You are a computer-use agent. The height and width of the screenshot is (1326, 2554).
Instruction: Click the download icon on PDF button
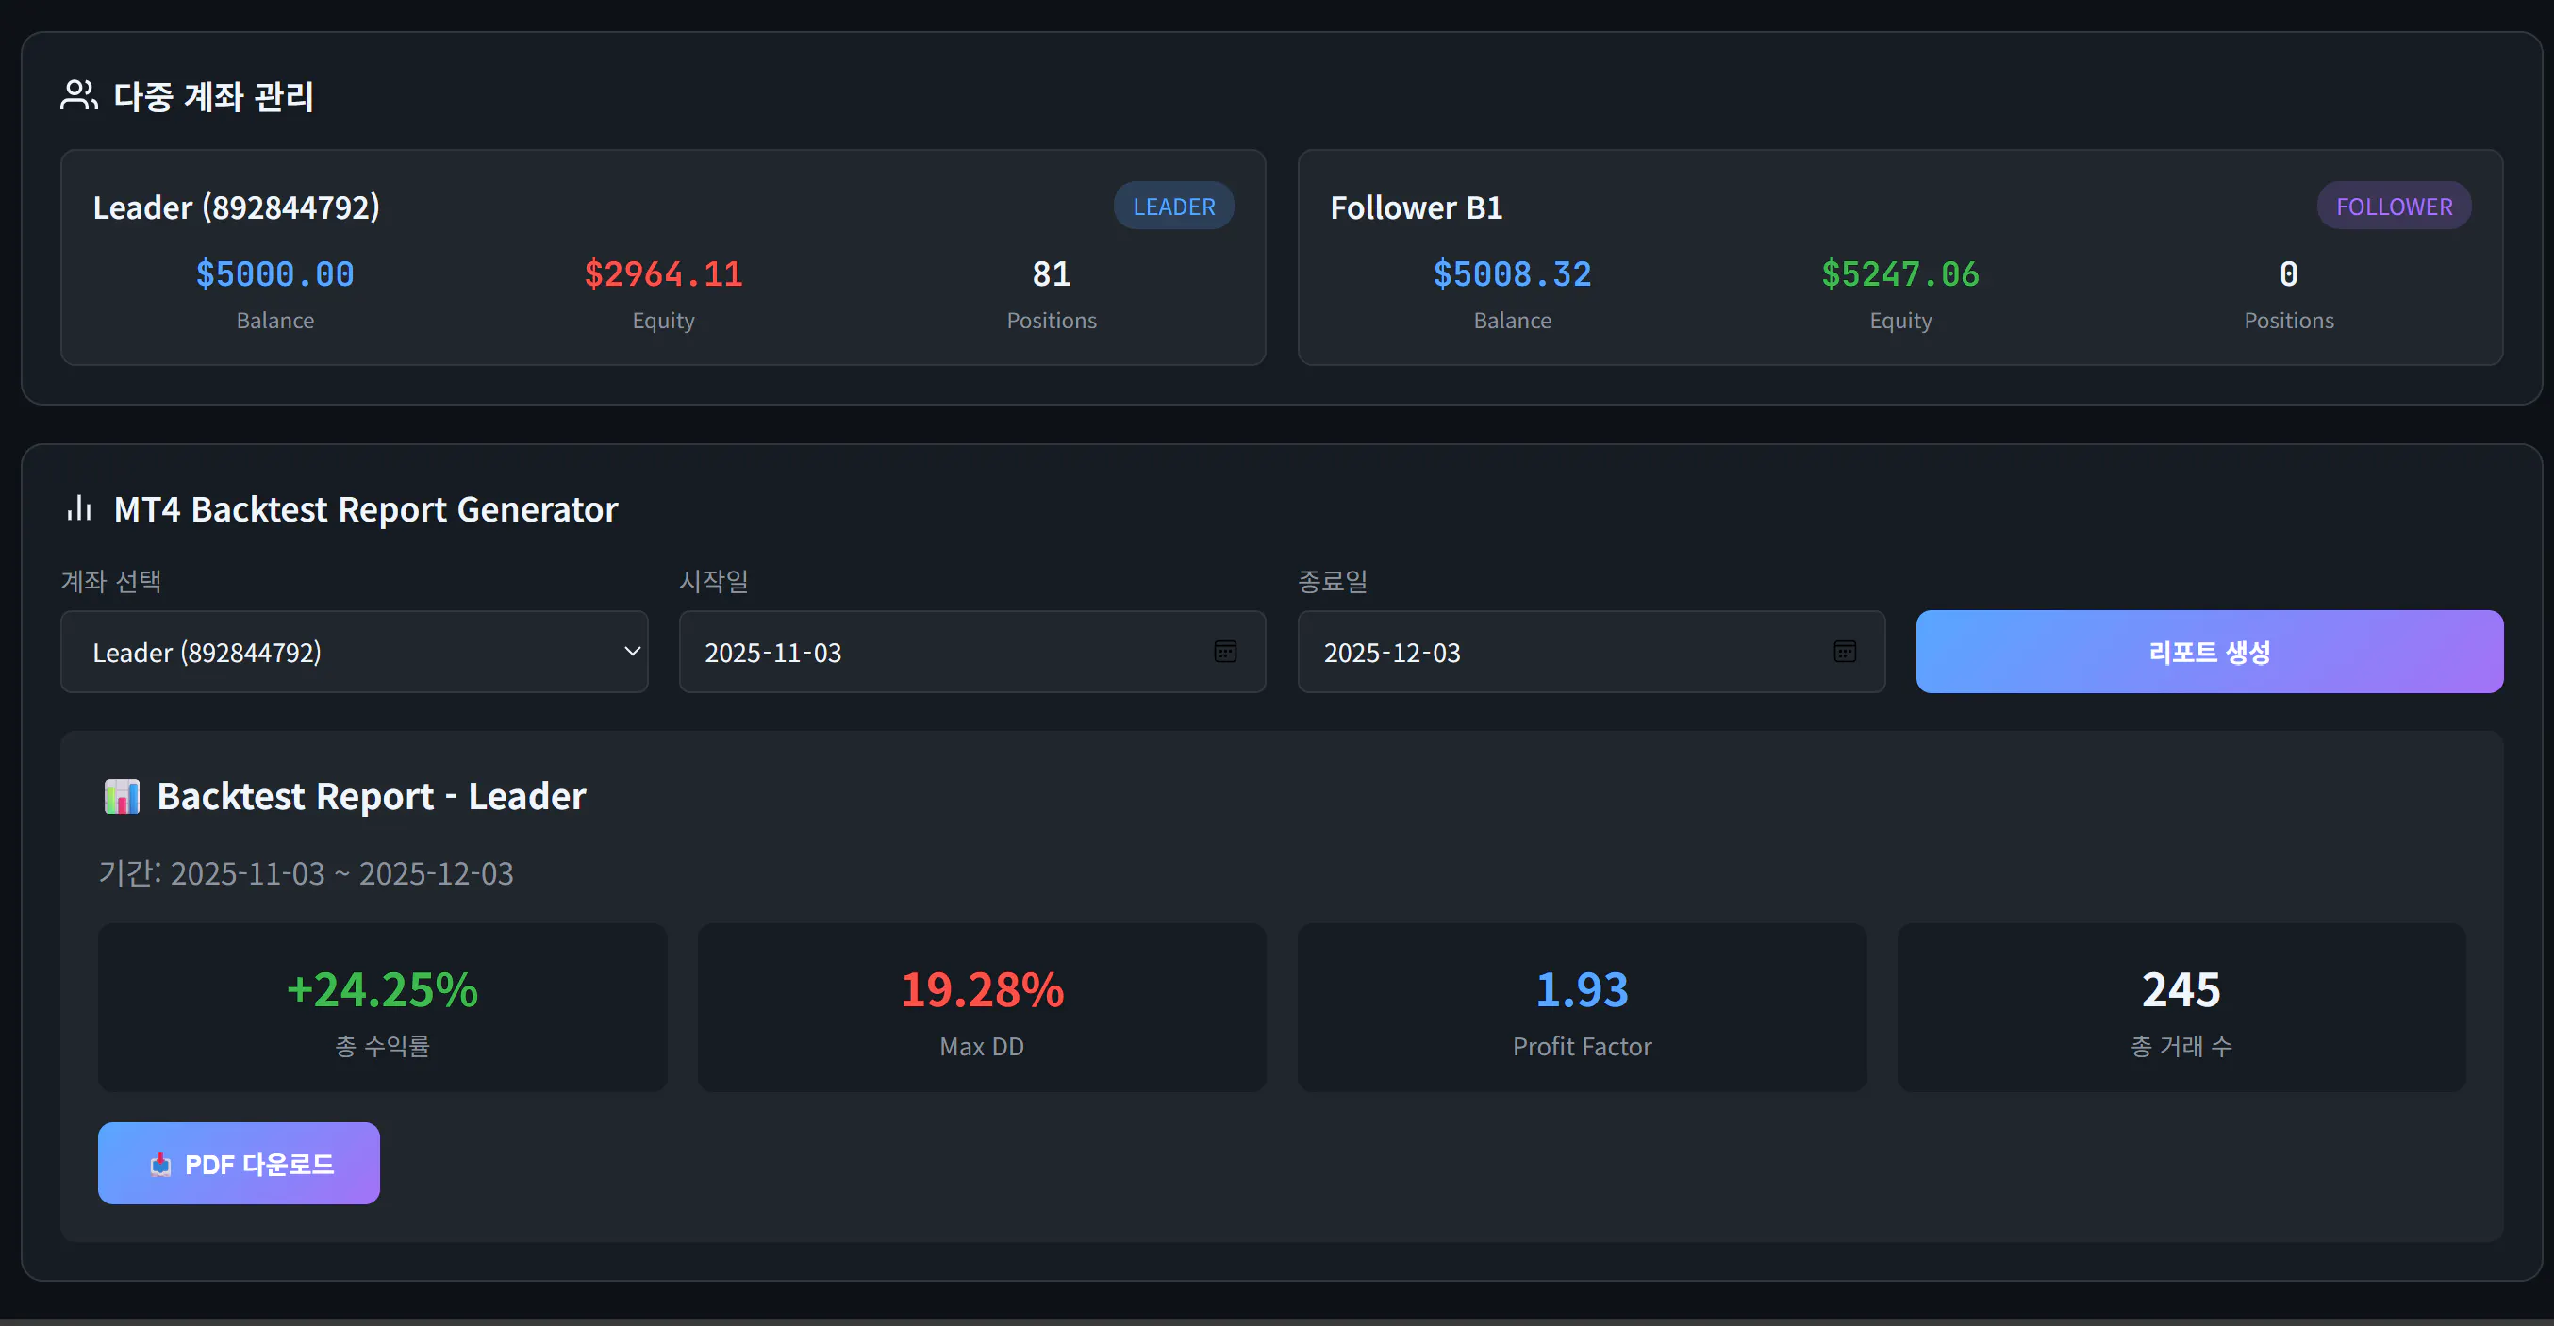click(x=160, y=1165)
